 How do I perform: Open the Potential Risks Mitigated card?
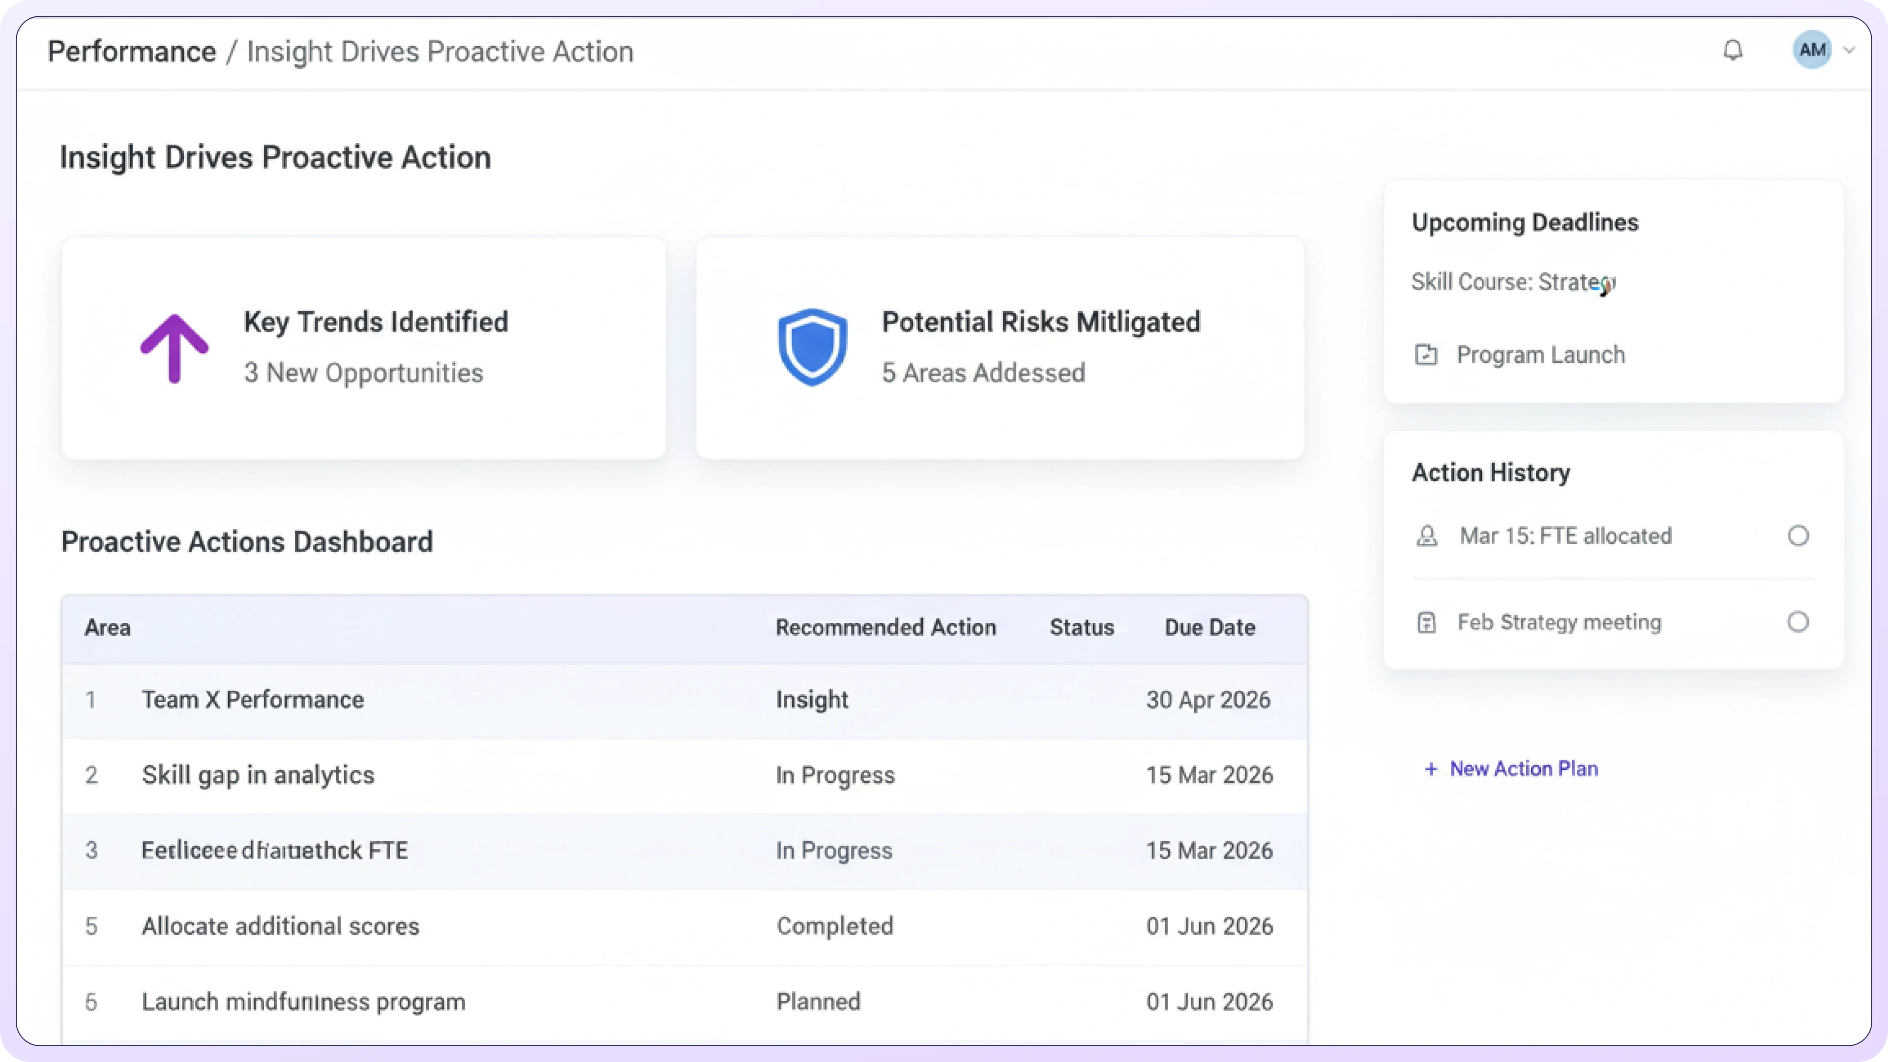tap(1000, 348)
